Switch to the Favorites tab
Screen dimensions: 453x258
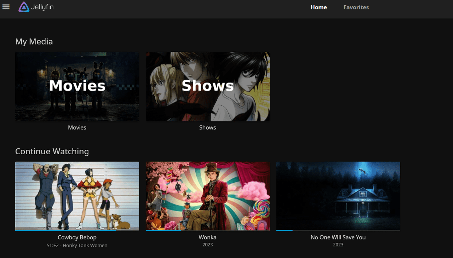coord(356,7)
